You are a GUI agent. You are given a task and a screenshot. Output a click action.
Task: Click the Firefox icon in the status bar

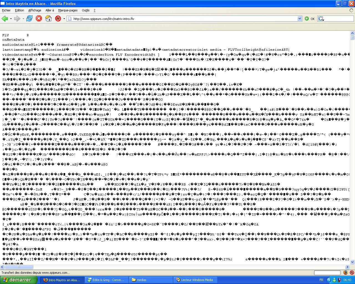(x=346, y=273)
